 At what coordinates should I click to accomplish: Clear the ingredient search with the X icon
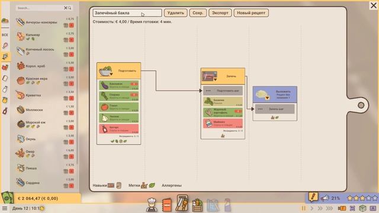coord(66,8)
